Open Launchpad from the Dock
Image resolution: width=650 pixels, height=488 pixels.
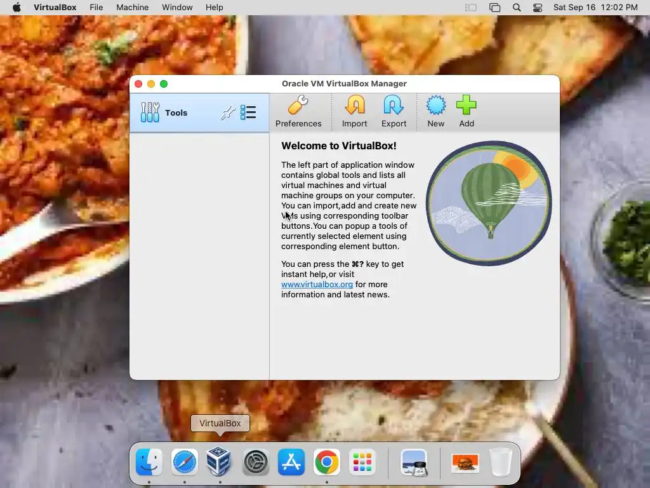tap(362, 462)
